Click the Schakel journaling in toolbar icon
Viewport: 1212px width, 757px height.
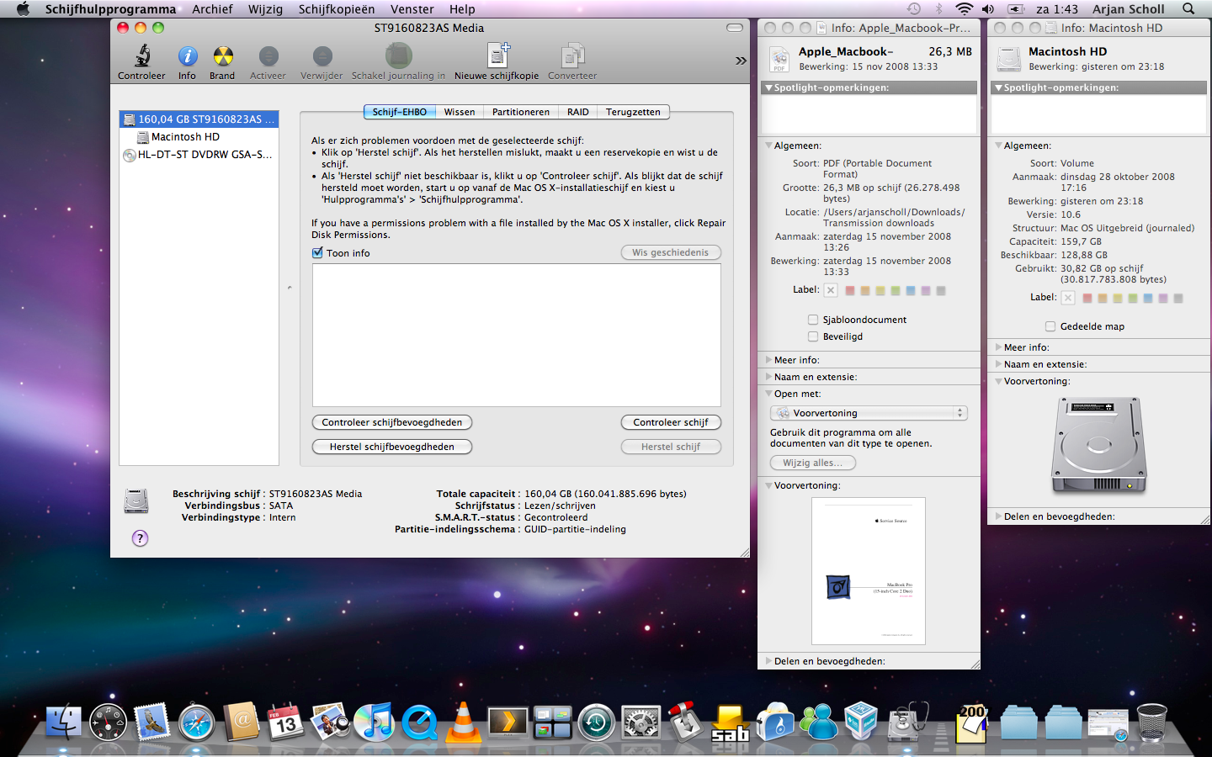[398, 56]
